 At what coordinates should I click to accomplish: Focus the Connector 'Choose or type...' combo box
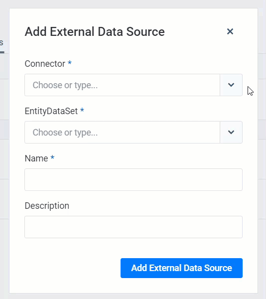point(123,85)
